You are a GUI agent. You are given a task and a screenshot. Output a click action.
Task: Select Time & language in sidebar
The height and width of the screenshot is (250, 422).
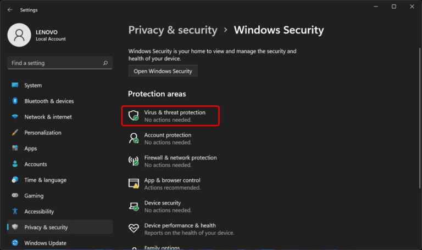pos(45,180)
